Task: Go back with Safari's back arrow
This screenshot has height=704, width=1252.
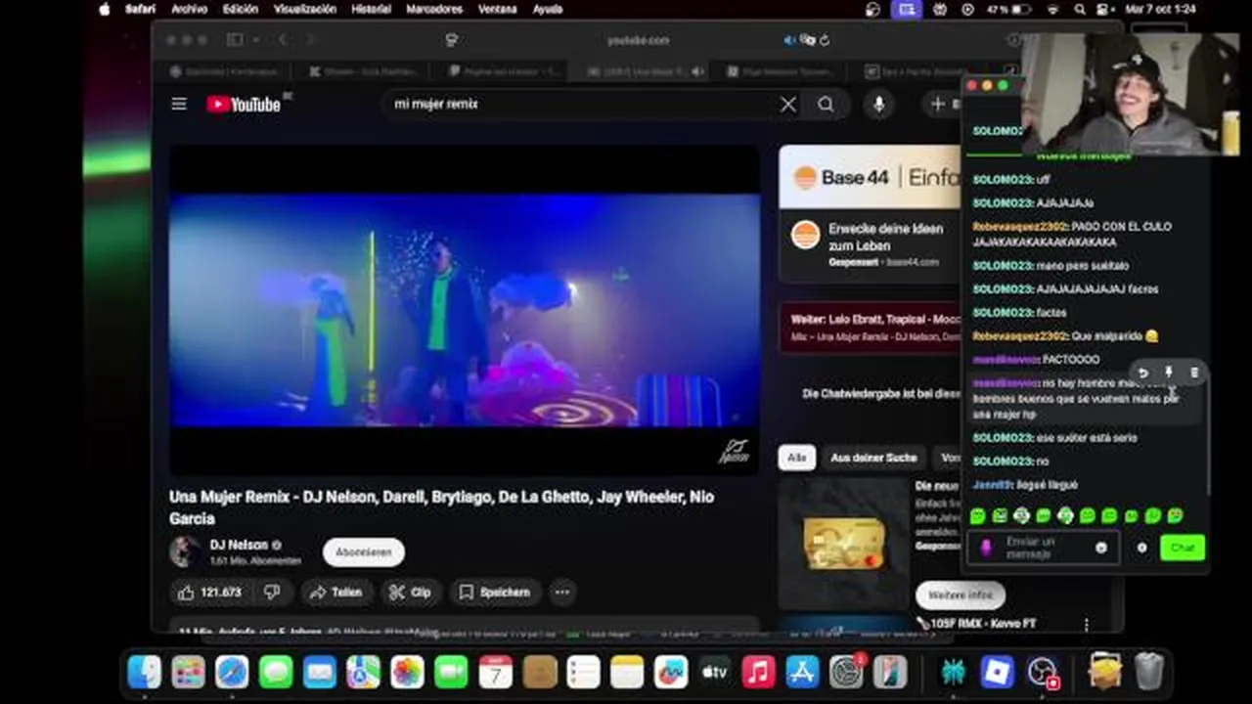Action: (283, 40)
